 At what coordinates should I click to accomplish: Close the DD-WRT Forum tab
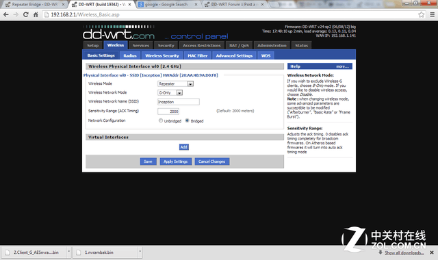(262, 5)
